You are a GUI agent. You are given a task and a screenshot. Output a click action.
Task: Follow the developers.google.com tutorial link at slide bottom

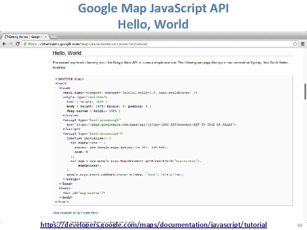pyautogui.click(x=153, y=224)
